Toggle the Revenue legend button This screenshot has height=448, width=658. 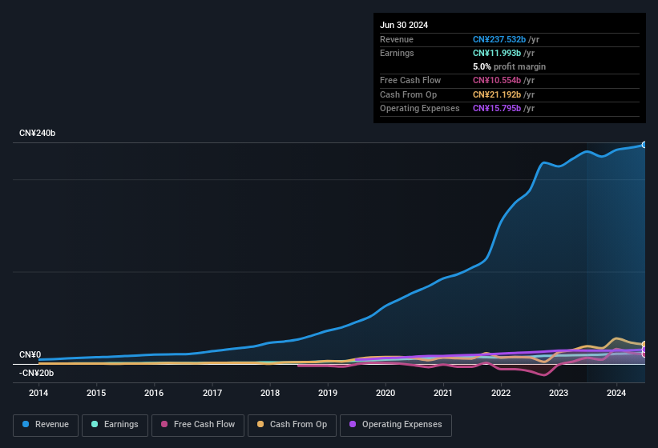click(x=46, y=425)
